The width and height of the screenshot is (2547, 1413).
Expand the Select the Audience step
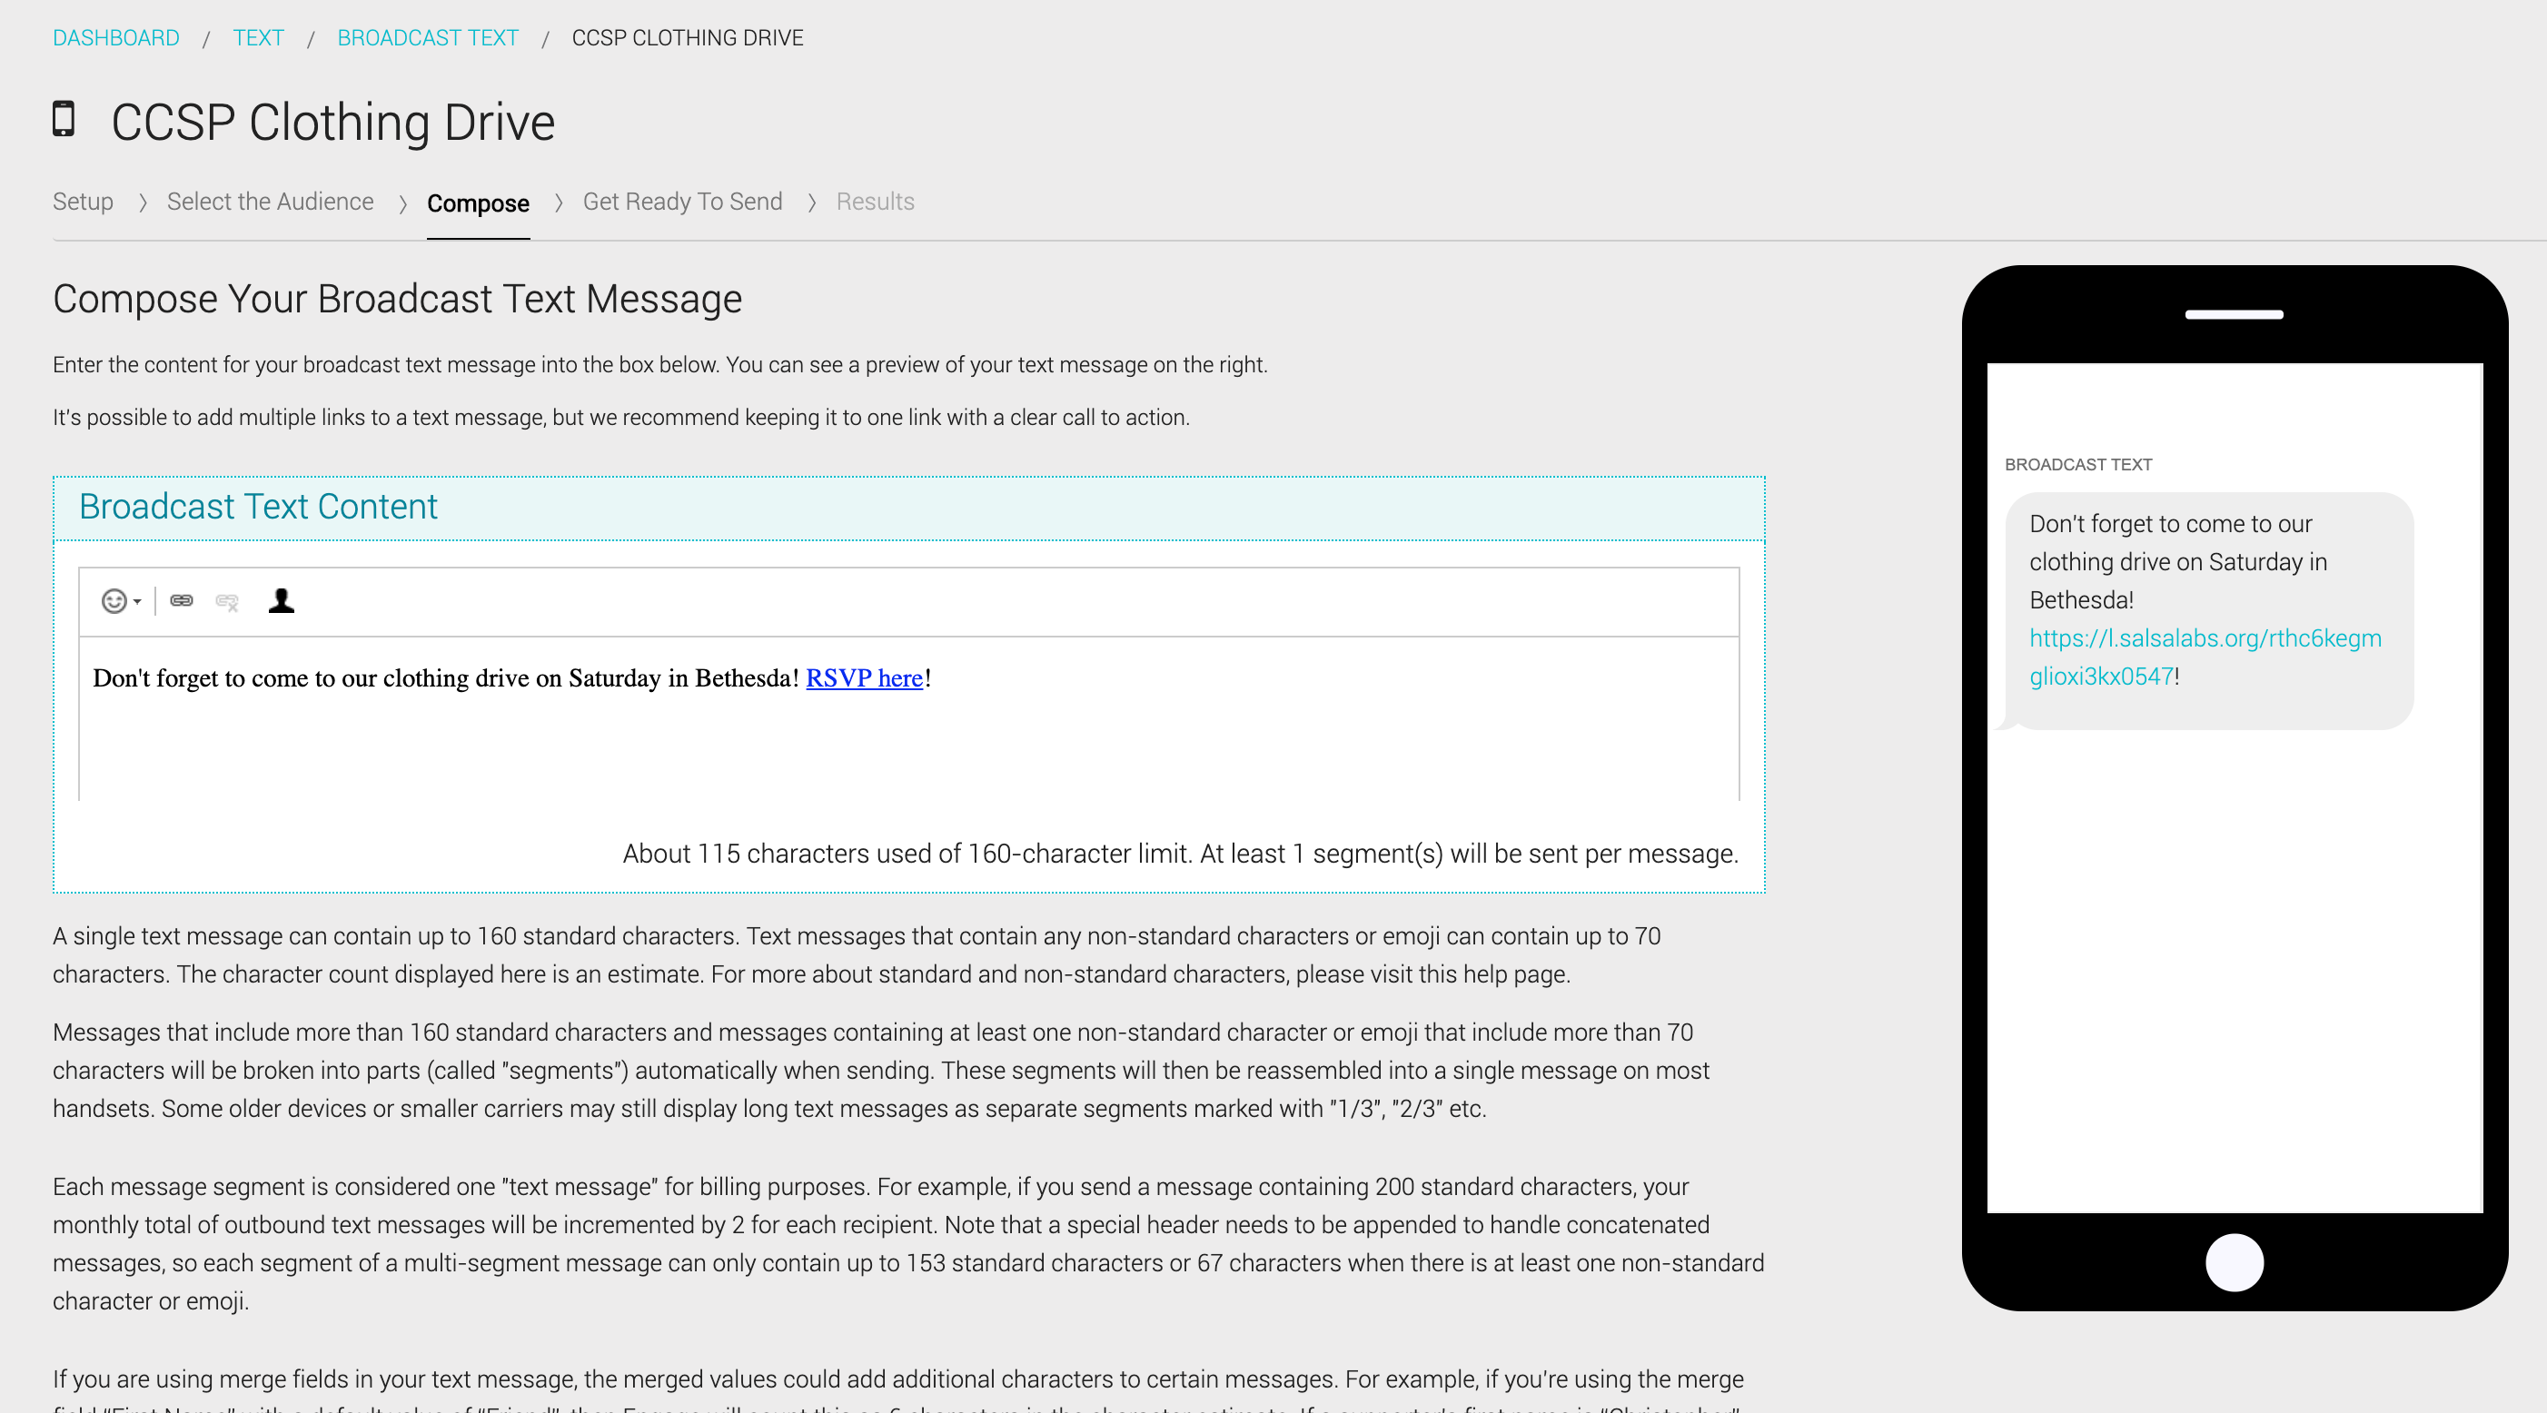click(x=270, y=202)
